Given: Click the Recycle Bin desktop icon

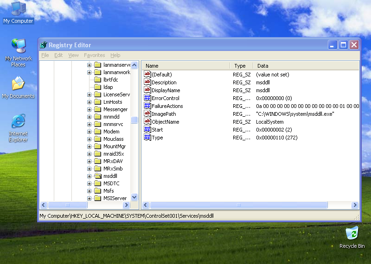Looking at the screenshot, I should 352,233.
